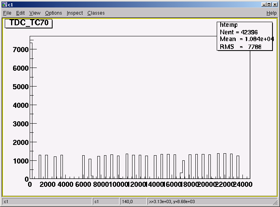Open the Inspect menu
Screen dimensions: 280x207
click(75, 13)
